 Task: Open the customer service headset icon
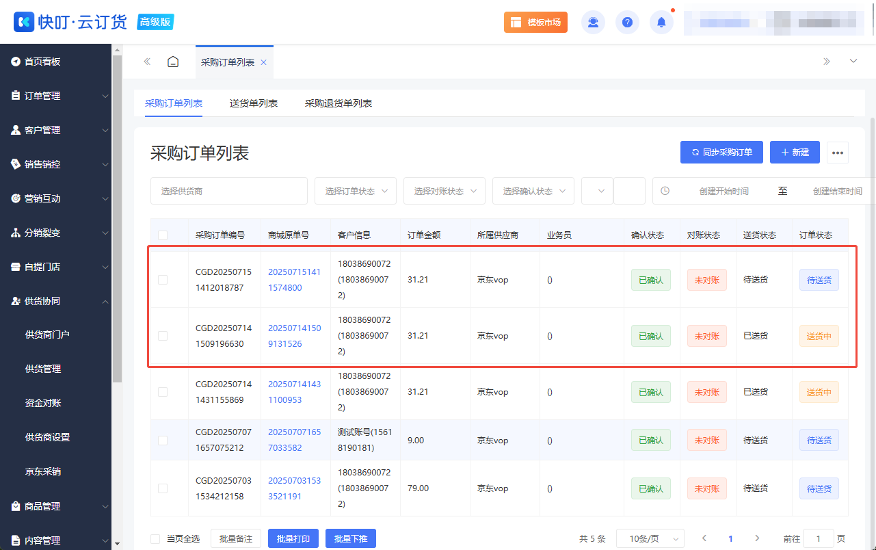593,22
